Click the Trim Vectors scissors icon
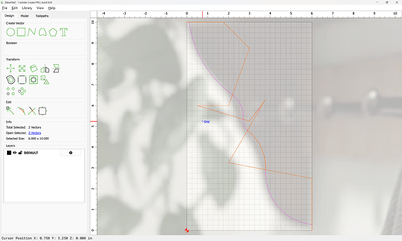This screenshot has height=241, width=402. (33, 110)
